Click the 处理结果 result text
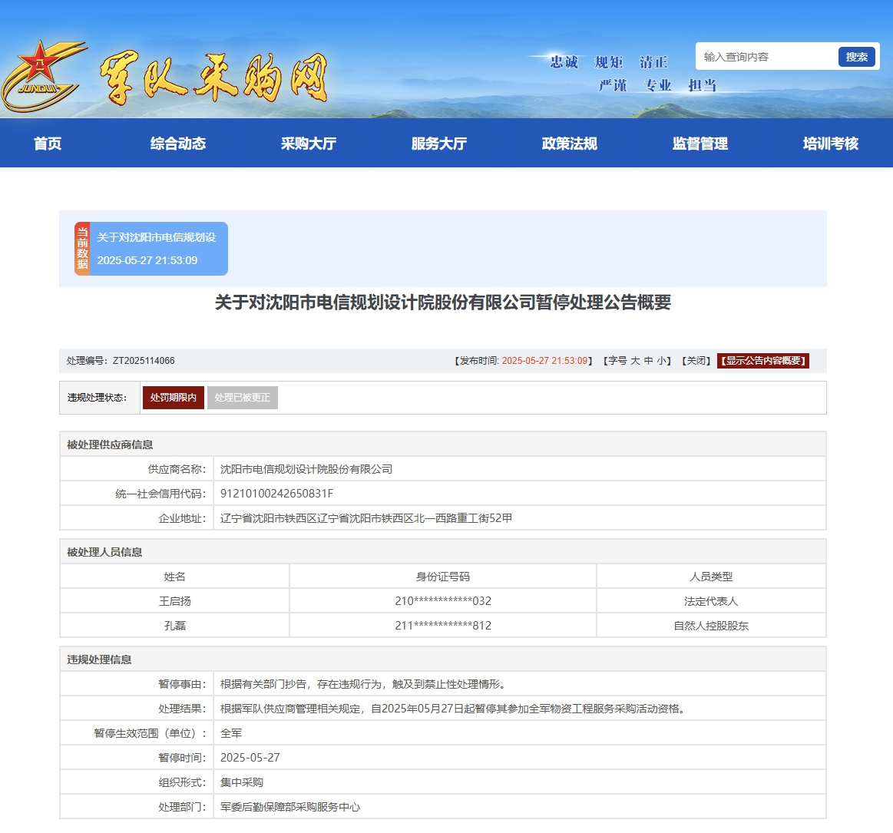This screenshot has width=893, height=833. pyautogui.click(x=453, y=709)
